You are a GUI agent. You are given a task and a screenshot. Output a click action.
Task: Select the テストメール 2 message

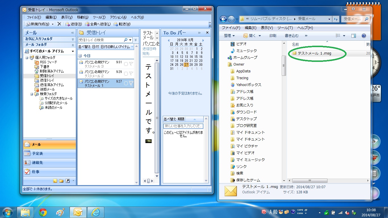tap(105, 74)
